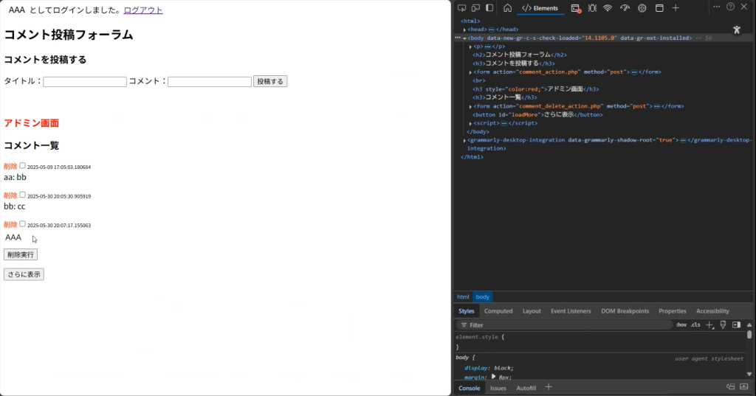The height and width of the screenshot is (396, 756).
Task: Click the filter icon in Styles Filter box
Action: (x=464, y=325)
